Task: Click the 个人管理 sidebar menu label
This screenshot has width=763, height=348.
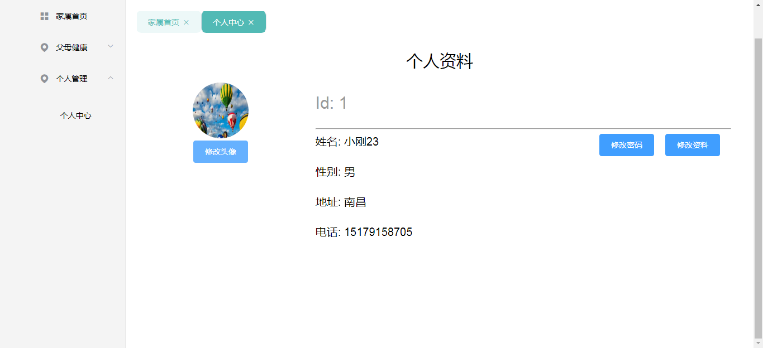Action: tap(71, 79)
